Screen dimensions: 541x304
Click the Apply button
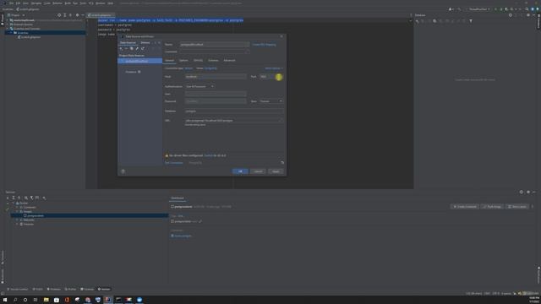(x=276, y=171)
